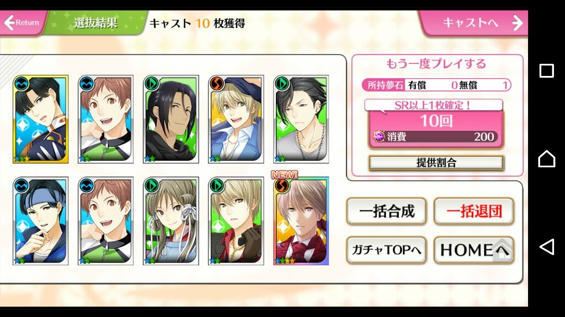
Task: Select the 選抜結果 tab
Action: coord(95,23)
